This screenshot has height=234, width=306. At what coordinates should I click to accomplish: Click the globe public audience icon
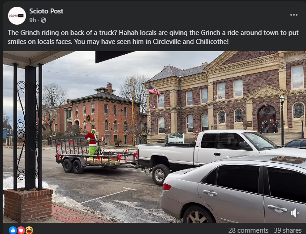(43, 20)
